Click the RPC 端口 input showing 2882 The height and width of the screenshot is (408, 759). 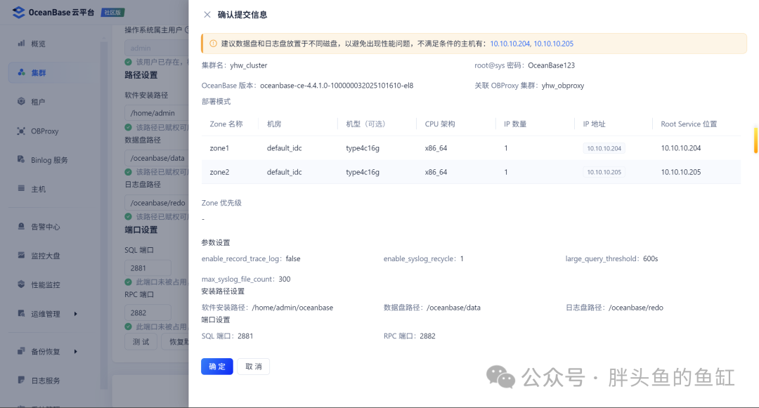[148, 312]
